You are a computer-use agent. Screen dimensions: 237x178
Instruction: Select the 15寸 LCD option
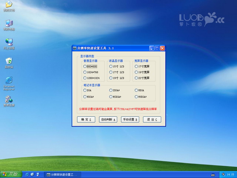coord(117,66)
